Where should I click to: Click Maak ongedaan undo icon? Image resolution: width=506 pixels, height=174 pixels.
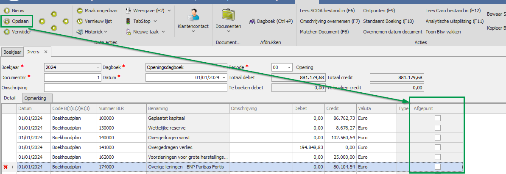click(x=80, y=11)
